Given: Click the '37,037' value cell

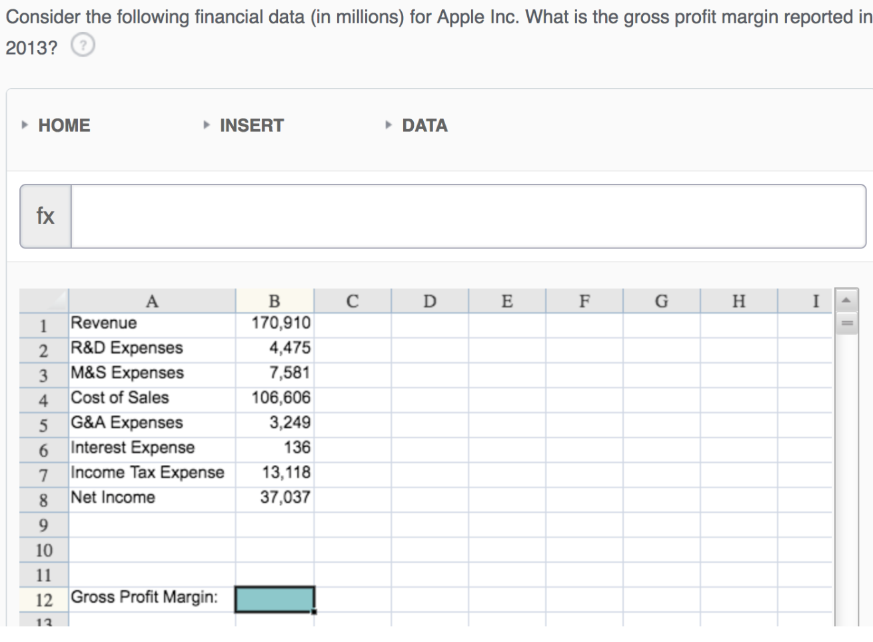Looking at the screenshot, I should click(x=275, y=500).
